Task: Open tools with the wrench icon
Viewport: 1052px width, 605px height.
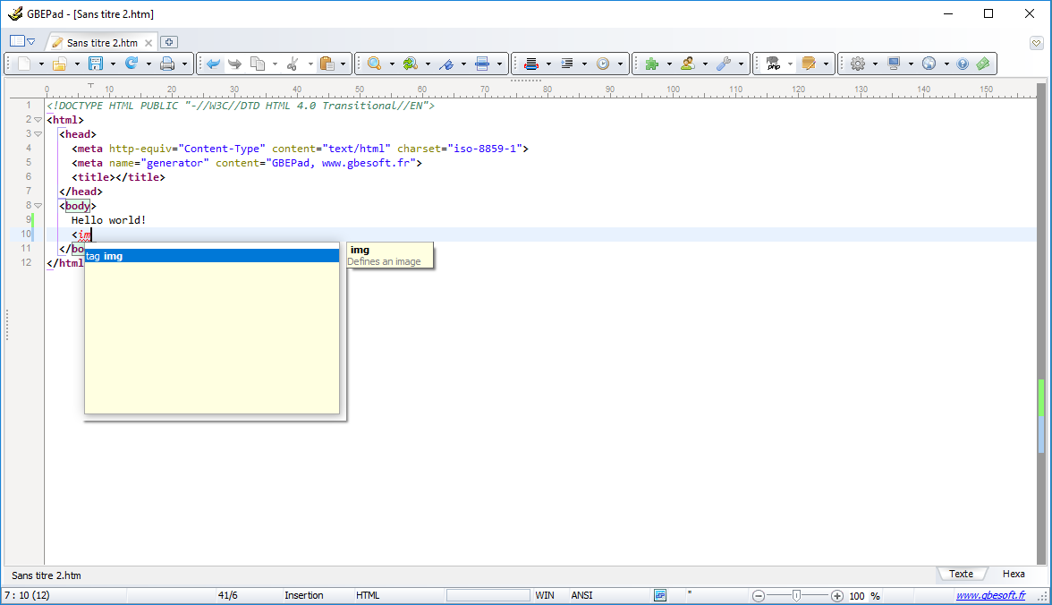Action: pos(723,64)
